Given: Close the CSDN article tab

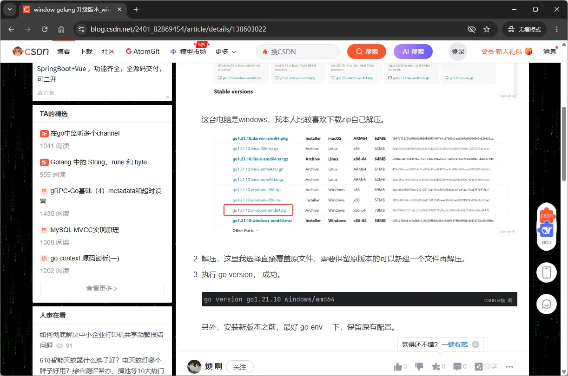Looking at the screenshot, I should (120, 9).
